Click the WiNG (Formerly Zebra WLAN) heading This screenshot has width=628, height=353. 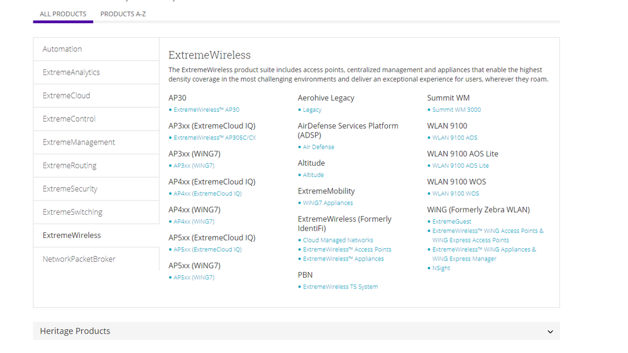[478, 210]
